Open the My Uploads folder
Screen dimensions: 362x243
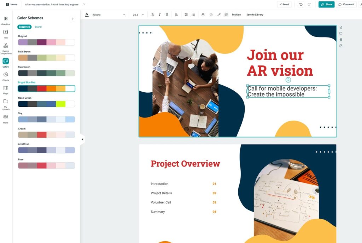(x=6, y=104)
